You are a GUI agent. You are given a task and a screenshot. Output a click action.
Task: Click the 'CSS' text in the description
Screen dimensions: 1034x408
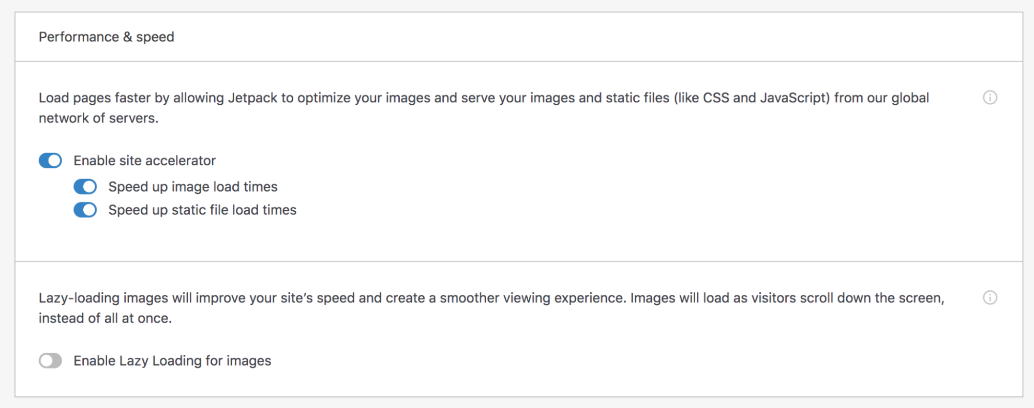point(715,98)
